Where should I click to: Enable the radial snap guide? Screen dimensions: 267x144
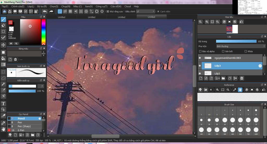pos(81,11)
